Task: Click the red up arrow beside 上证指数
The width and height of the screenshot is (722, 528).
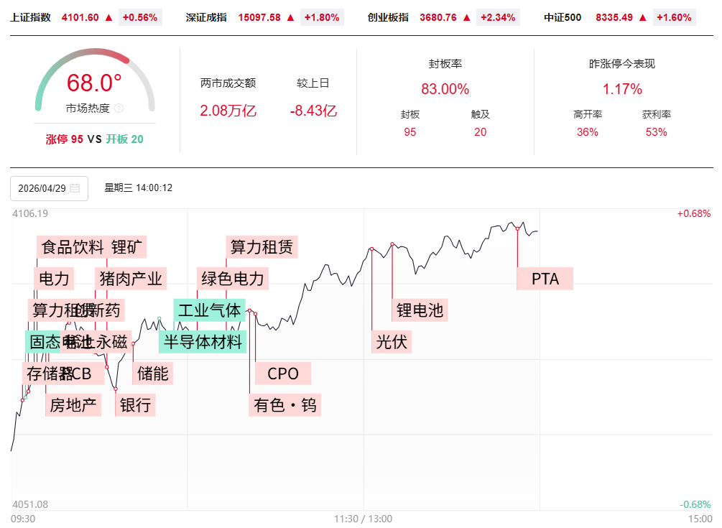Action: [108, 17]
